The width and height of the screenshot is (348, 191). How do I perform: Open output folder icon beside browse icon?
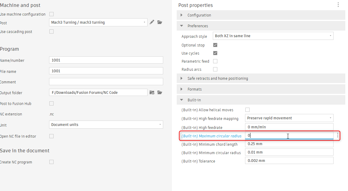[160, 92]
